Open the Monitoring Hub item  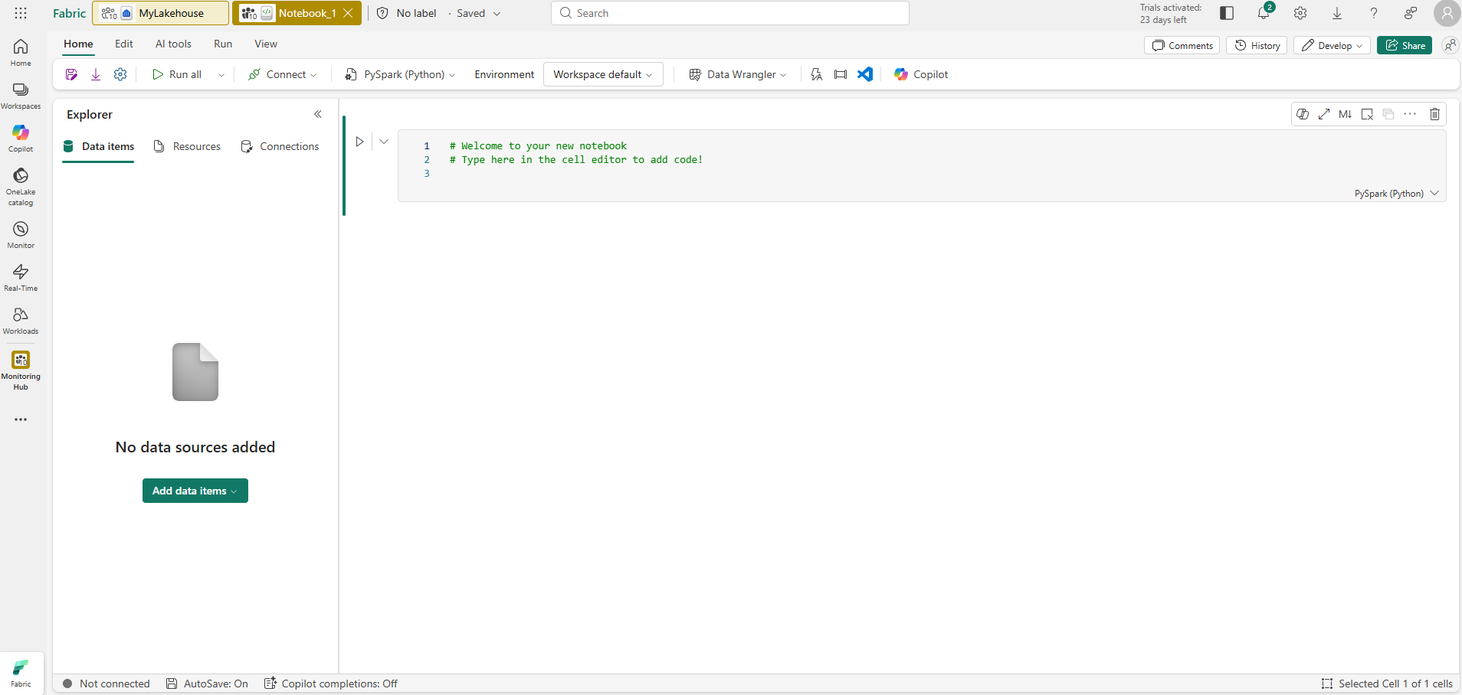point(21,370)
